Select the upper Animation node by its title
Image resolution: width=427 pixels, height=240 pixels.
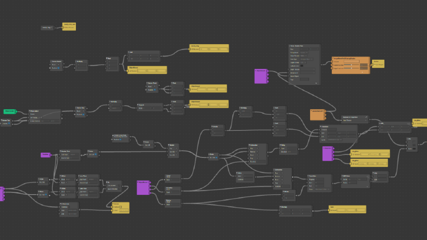[x=253, y=145]
